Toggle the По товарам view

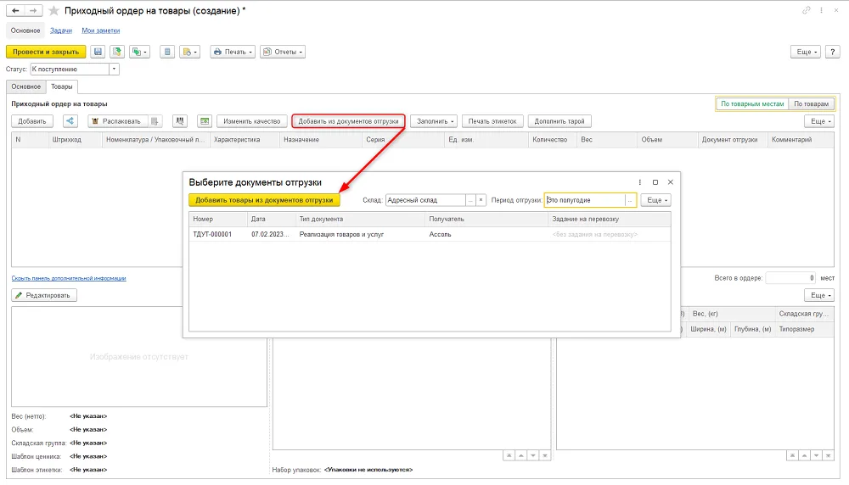click(811, 103)
